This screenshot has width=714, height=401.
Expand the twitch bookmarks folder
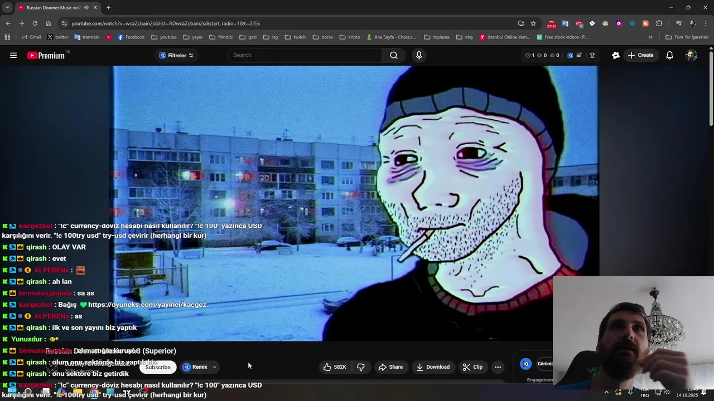295,37
